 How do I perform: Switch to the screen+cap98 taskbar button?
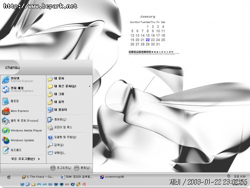click(x=112, y=177)
